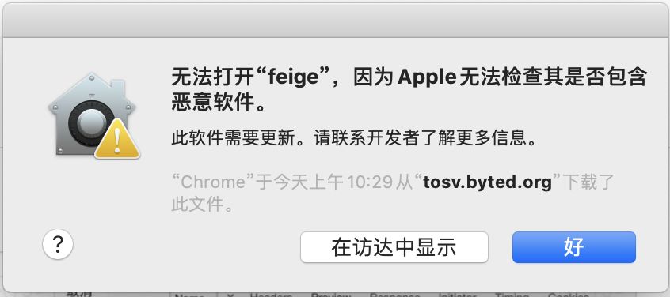Screen dimensions: 670x297
Task: Open help via the question mark button
Action: coord(58,244)
